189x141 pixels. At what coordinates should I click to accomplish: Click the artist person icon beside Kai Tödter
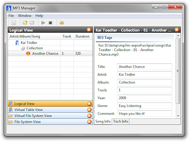[17, 43]
